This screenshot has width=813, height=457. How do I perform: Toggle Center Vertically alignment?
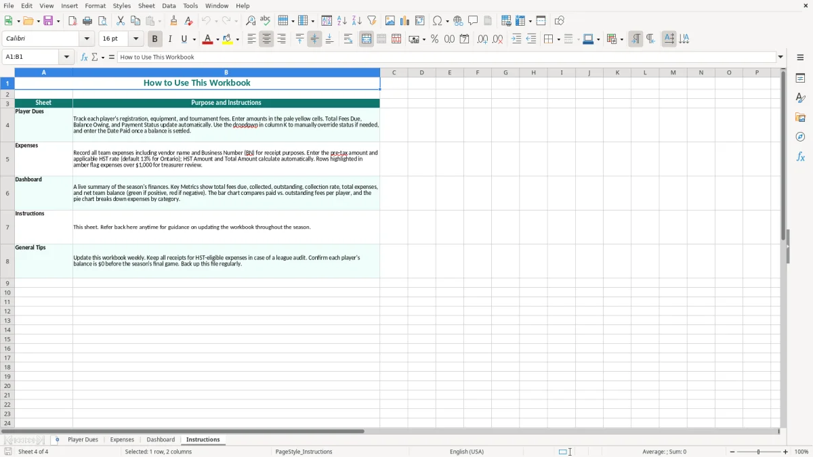tap(314, 39)
